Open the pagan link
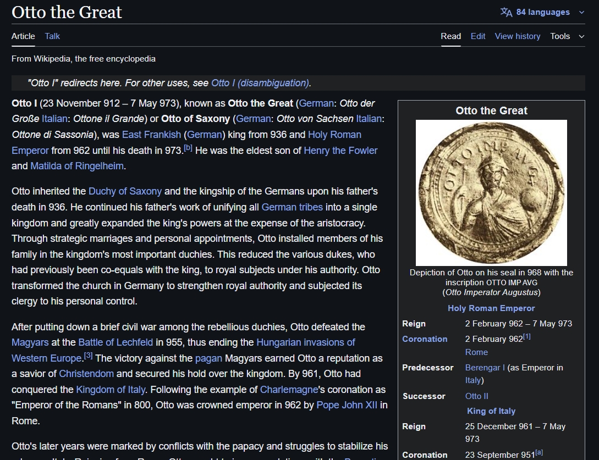Image resolution: width=599 pixels, height=460 pixels. (208, 358)
